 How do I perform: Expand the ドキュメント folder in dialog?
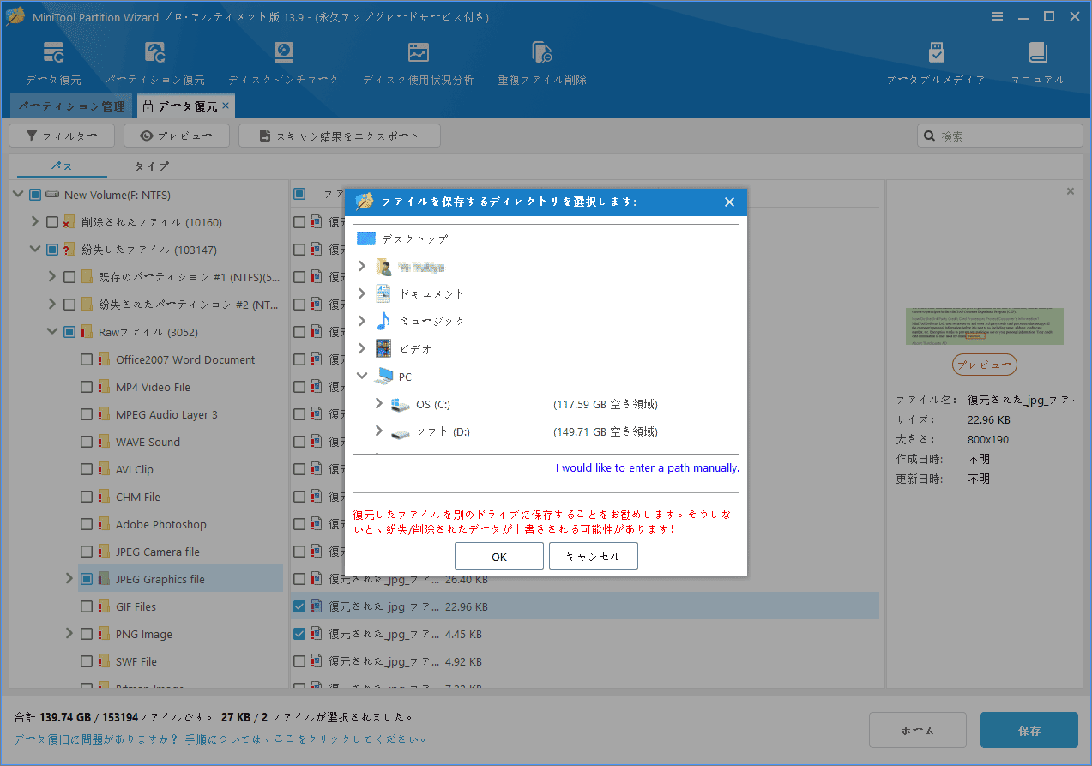[362, 293]
